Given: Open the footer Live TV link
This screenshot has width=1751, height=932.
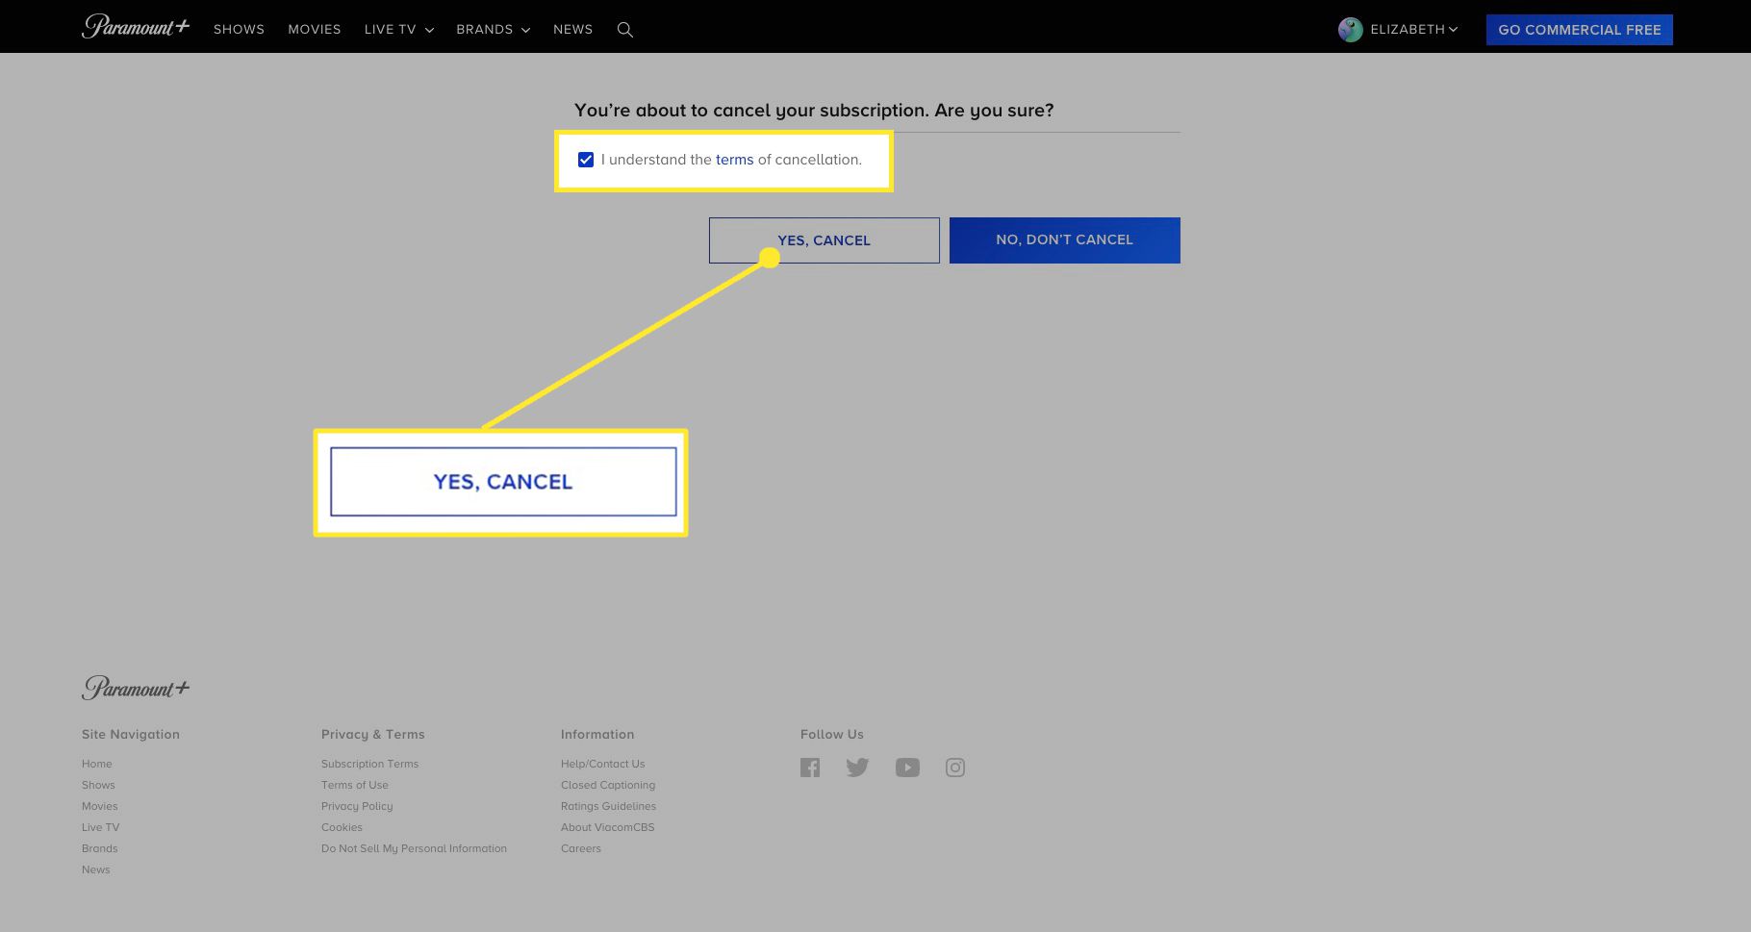Looking at the screenshot, I should [101, 827].
